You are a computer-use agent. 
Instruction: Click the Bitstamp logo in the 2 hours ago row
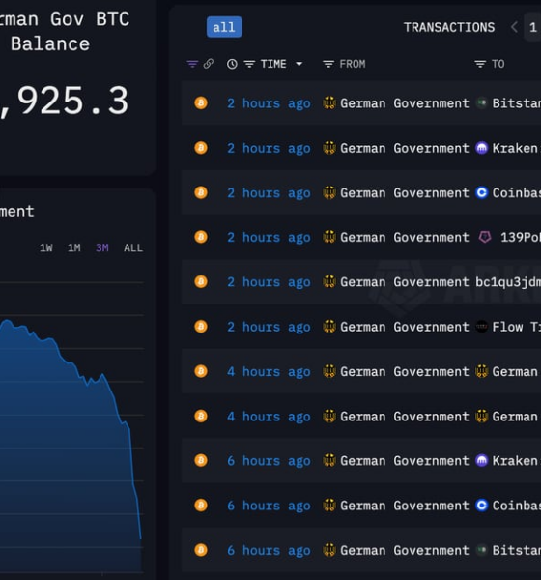click(x=481, y=102)
